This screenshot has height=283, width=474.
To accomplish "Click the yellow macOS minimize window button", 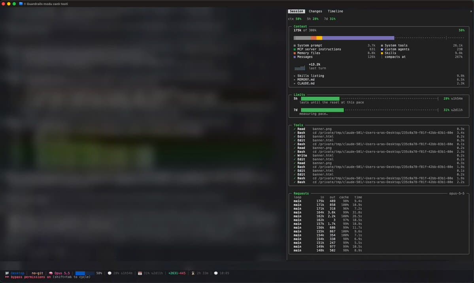I will (8, 4).
